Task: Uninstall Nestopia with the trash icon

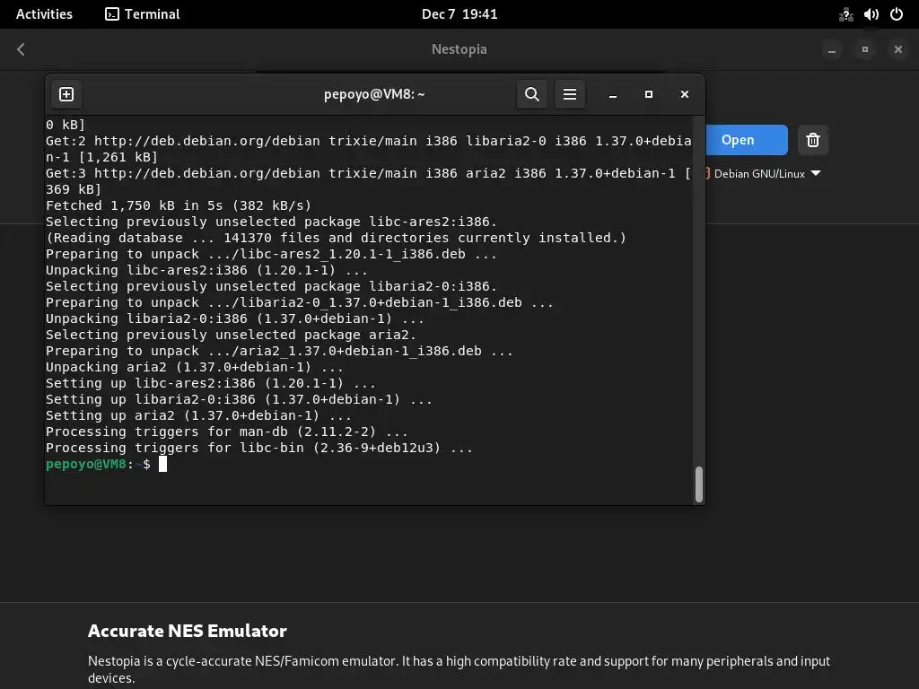Action: pyautogui.click(x=813, y=140)
